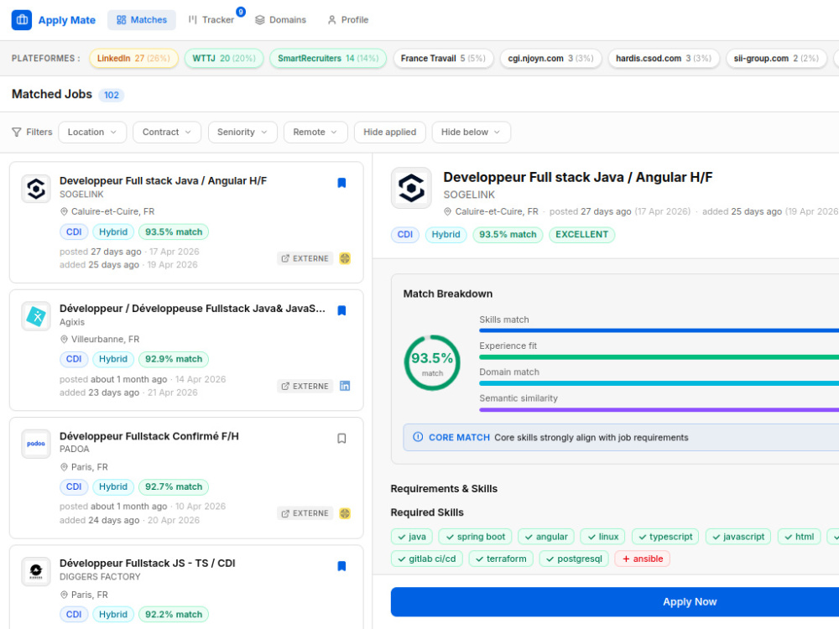Click the spring boot skill tag
This screenshot has height=629, width=839.
click(x=475, y=537)
